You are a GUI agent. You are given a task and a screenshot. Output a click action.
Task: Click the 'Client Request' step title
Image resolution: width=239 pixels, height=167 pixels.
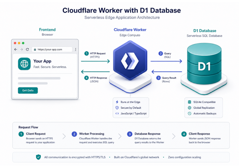[x=36, y=134]
